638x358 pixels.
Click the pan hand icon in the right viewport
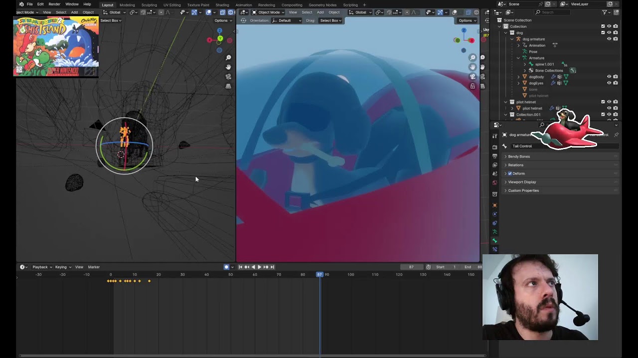(x=473, y=67)
